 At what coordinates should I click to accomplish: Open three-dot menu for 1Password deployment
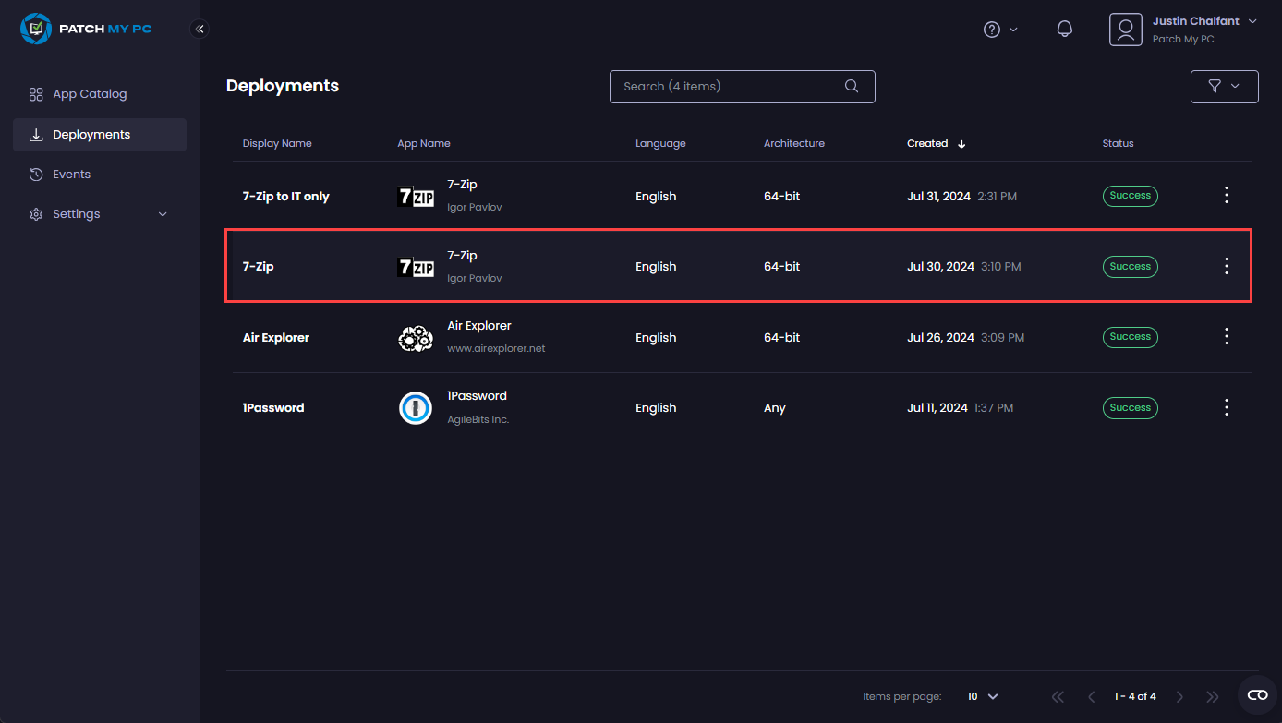click(1227, 407)
